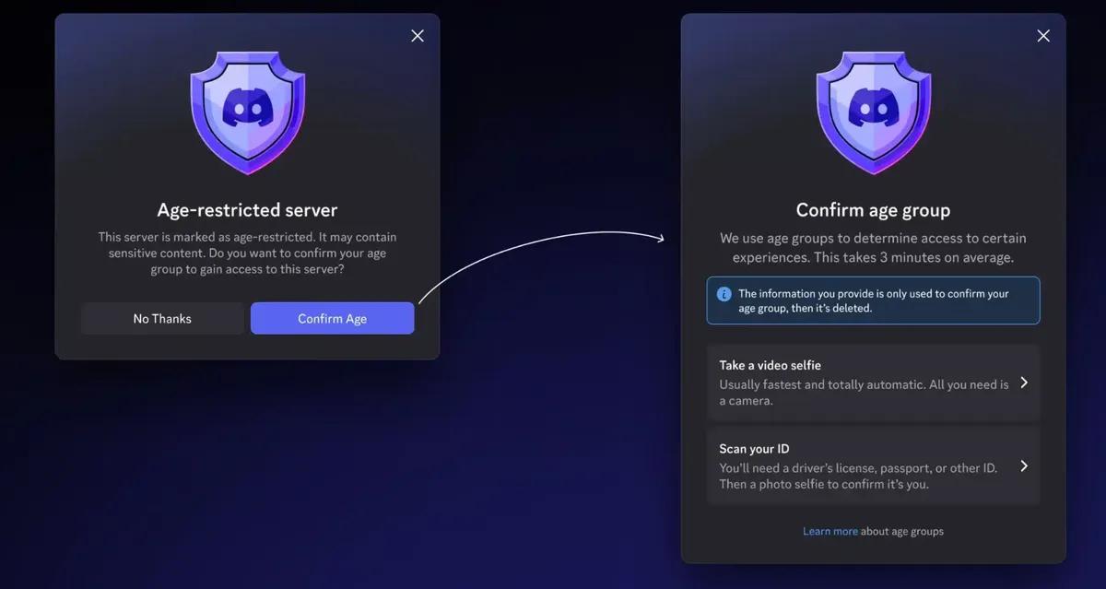Choose the Scan your ID verification method
The width and height of the screenshot is (1106, 589).
[873, 465]
